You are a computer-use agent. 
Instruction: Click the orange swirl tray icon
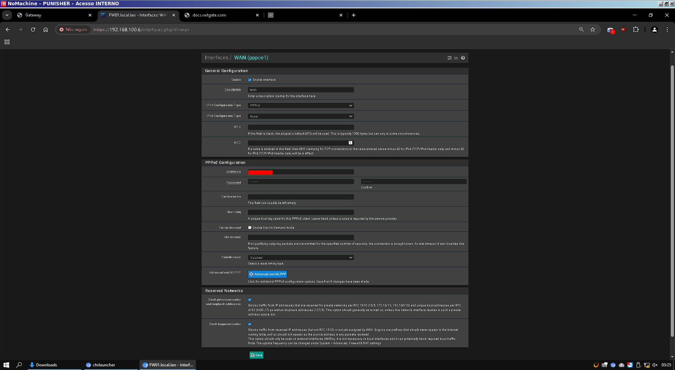[596, 365]
